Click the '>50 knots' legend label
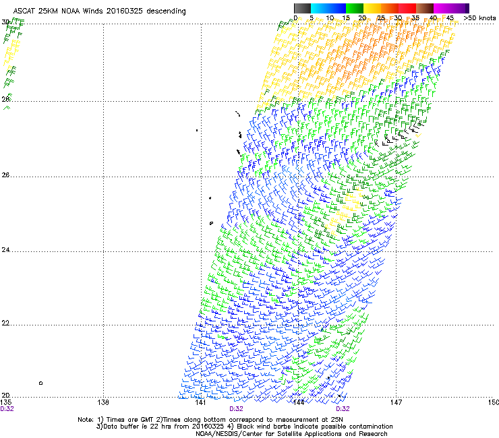The width and height of the screenshot is (499, 438). (479, 18)
